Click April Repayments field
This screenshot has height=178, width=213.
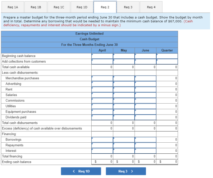pyautogui.click(x=102, y=145)
